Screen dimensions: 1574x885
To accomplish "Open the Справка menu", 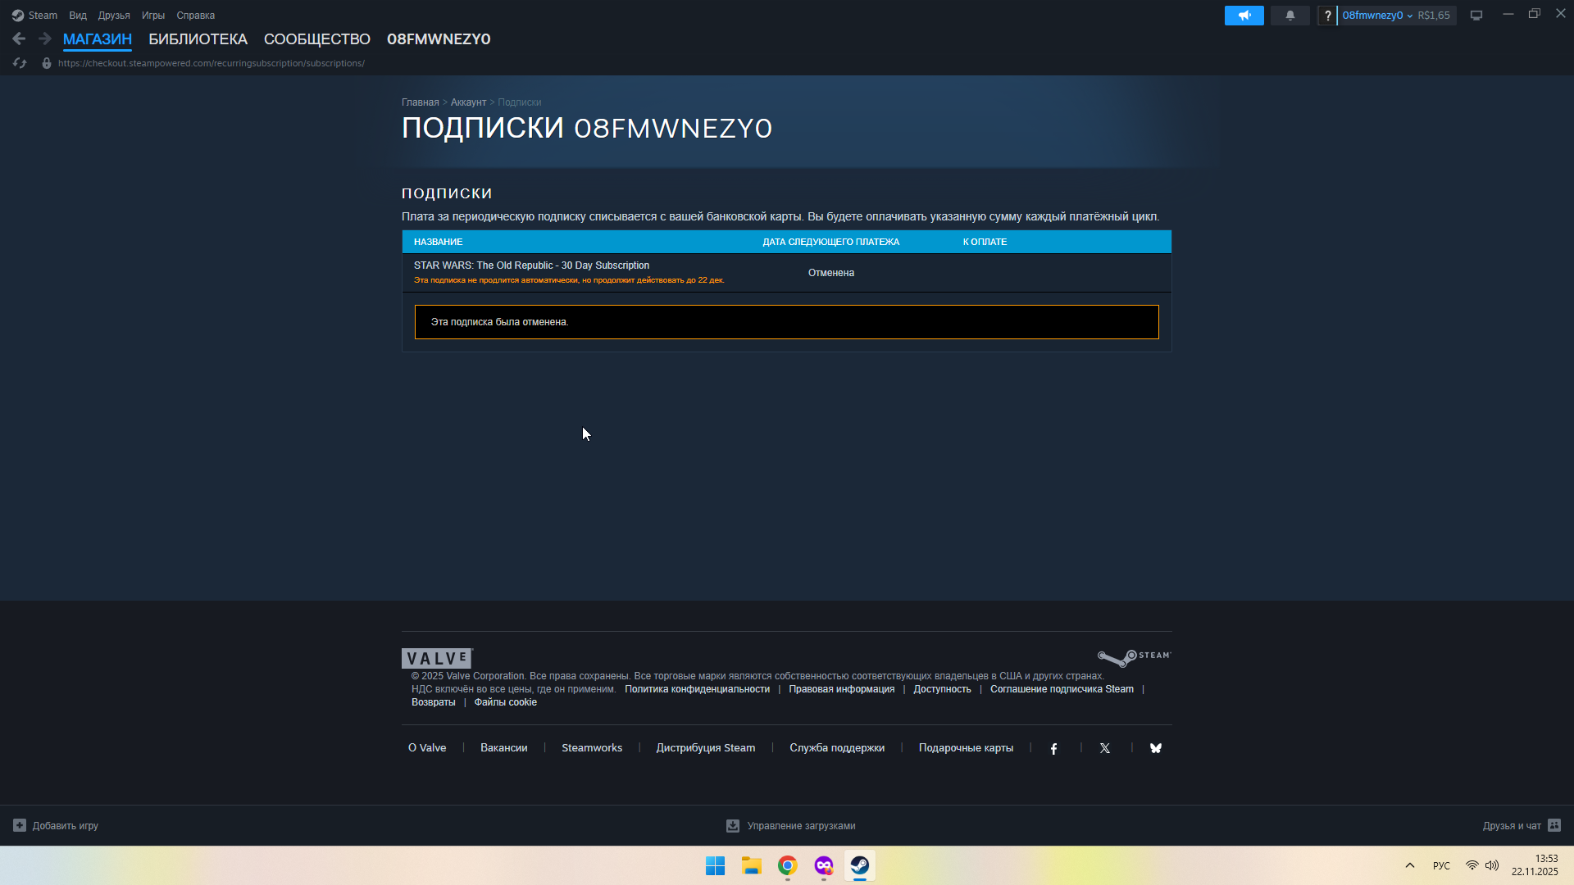I will (195, 16).
